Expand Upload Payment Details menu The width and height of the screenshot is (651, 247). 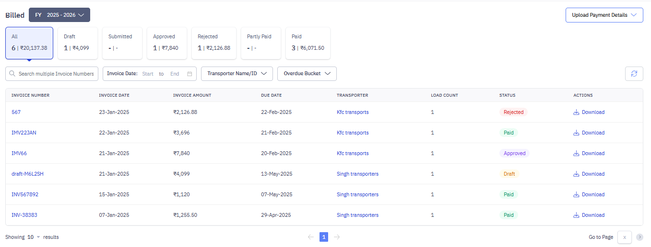[x=604, y=15]
